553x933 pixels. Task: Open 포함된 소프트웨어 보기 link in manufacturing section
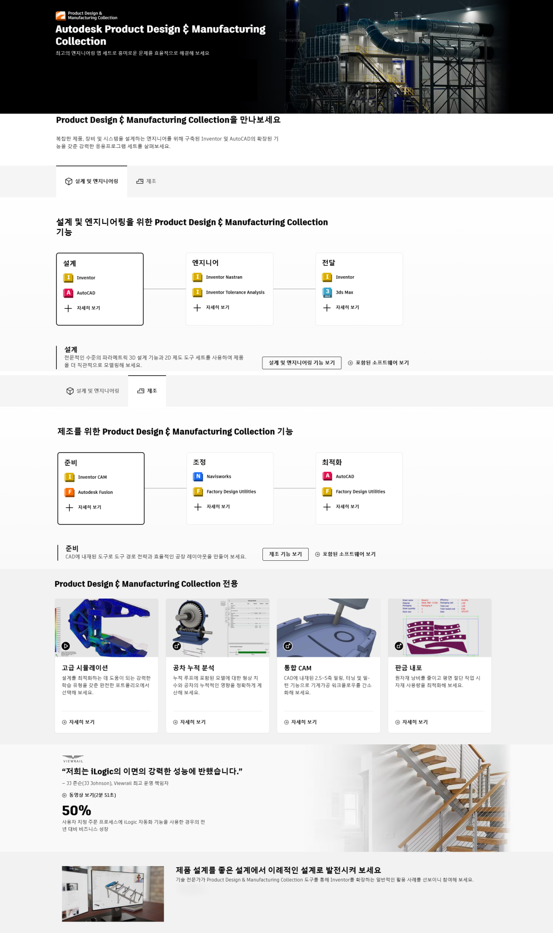345,554
